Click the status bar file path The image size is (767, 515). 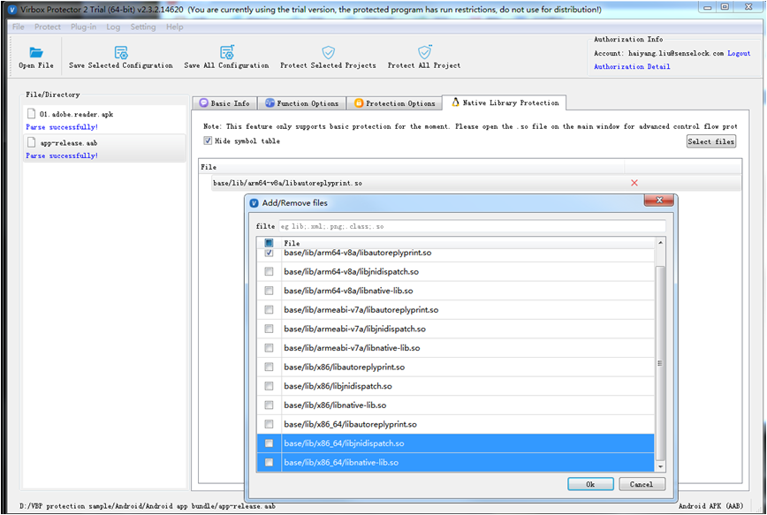click(148, 506)
